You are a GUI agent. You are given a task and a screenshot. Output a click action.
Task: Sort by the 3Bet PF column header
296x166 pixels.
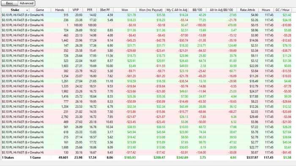(105, 10)
